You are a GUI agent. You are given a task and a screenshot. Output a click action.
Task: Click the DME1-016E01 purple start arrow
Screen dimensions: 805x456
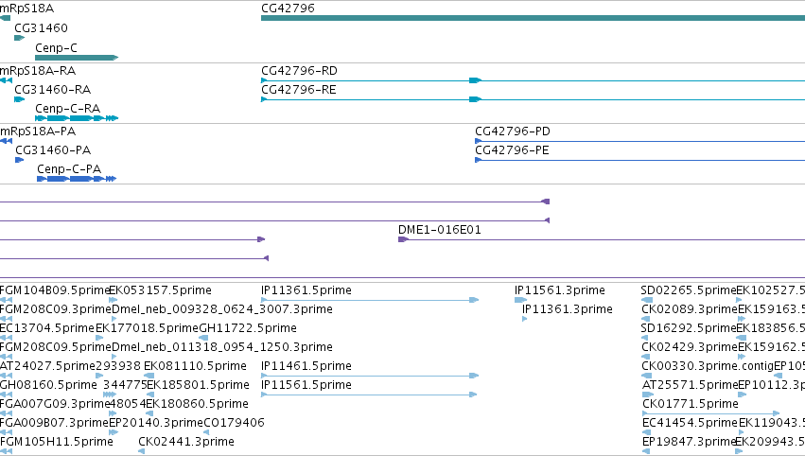[x=403, y=239]
